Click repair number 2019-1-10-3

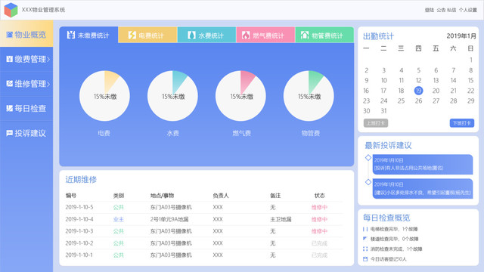pos(79,231)
